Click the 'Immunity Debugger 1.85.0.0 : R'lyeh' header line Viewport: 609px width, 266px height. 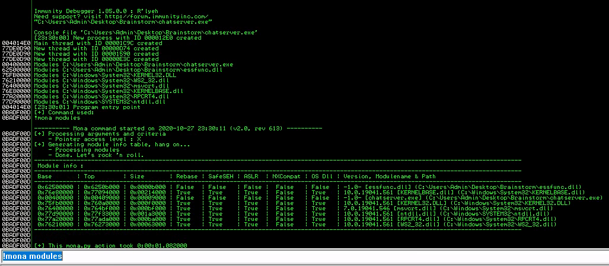pos(90,11)
